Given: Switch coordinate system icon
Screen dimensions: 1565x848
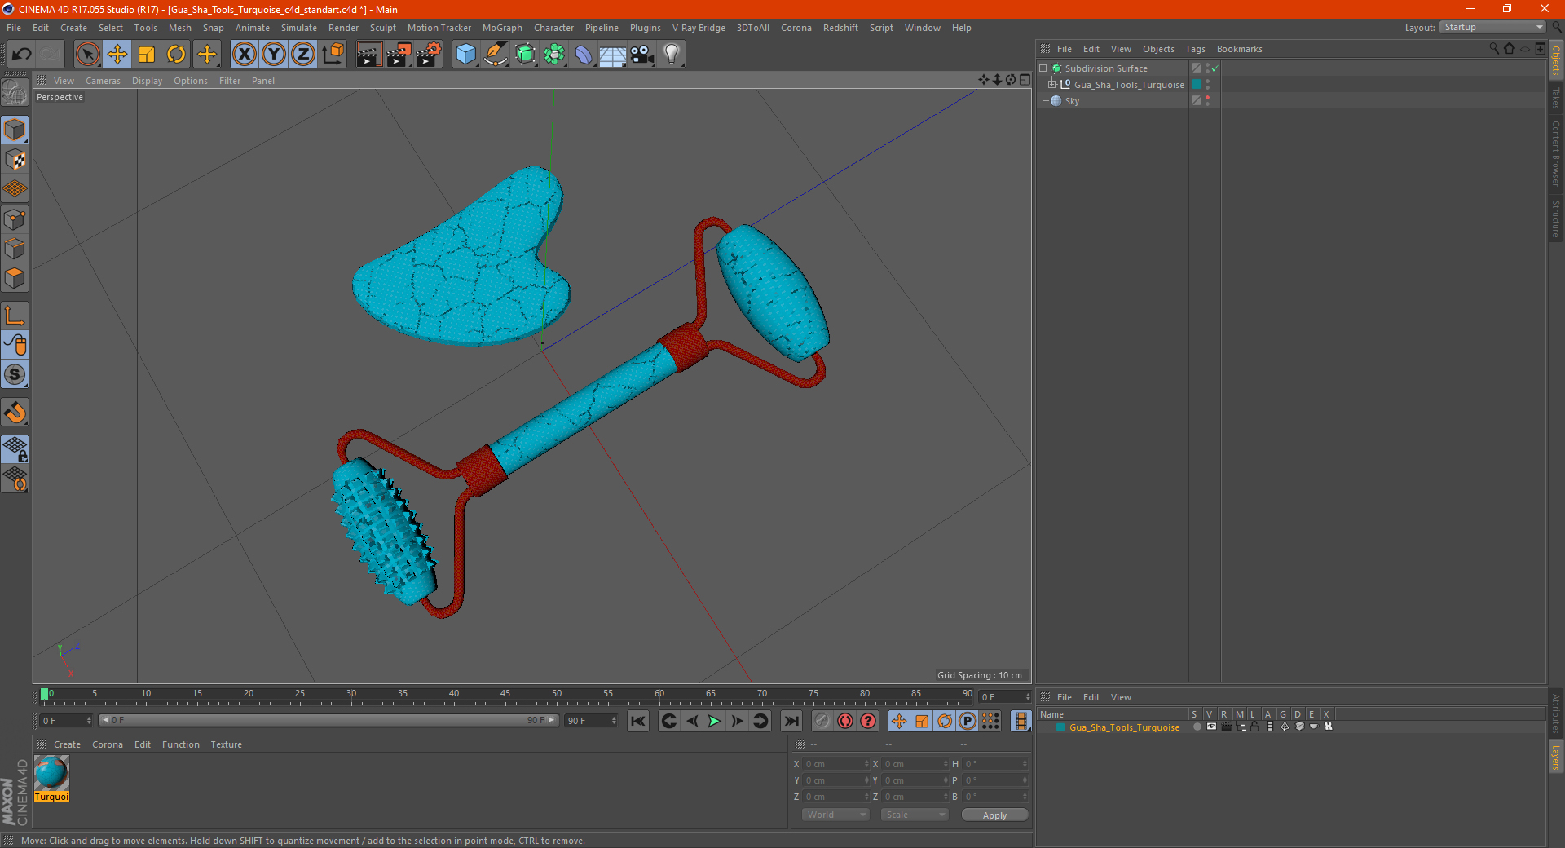Looking at the screenshot, I should click(333, 55).
